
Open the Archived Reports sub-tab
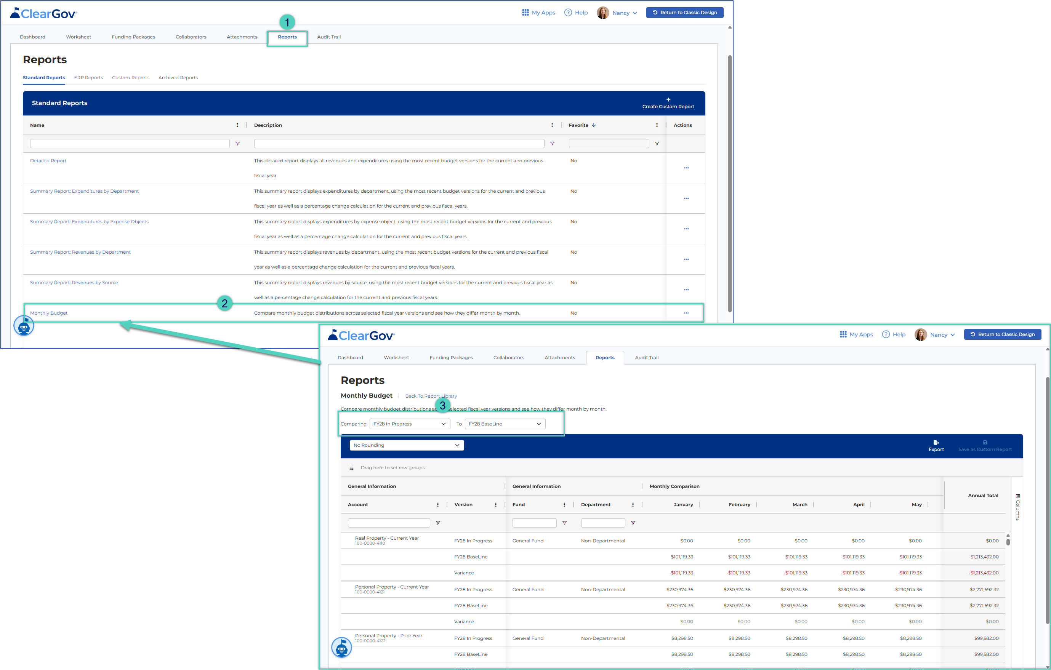[178, 78]
